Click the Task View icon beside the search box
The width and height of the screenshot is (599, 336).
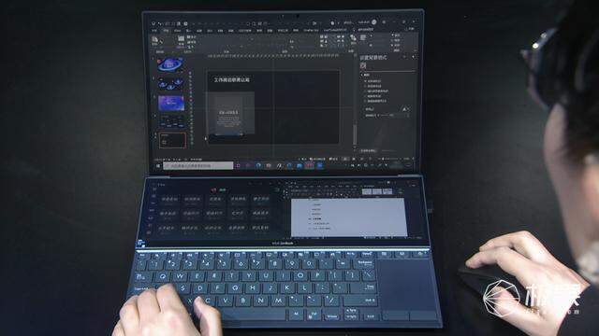238,166
